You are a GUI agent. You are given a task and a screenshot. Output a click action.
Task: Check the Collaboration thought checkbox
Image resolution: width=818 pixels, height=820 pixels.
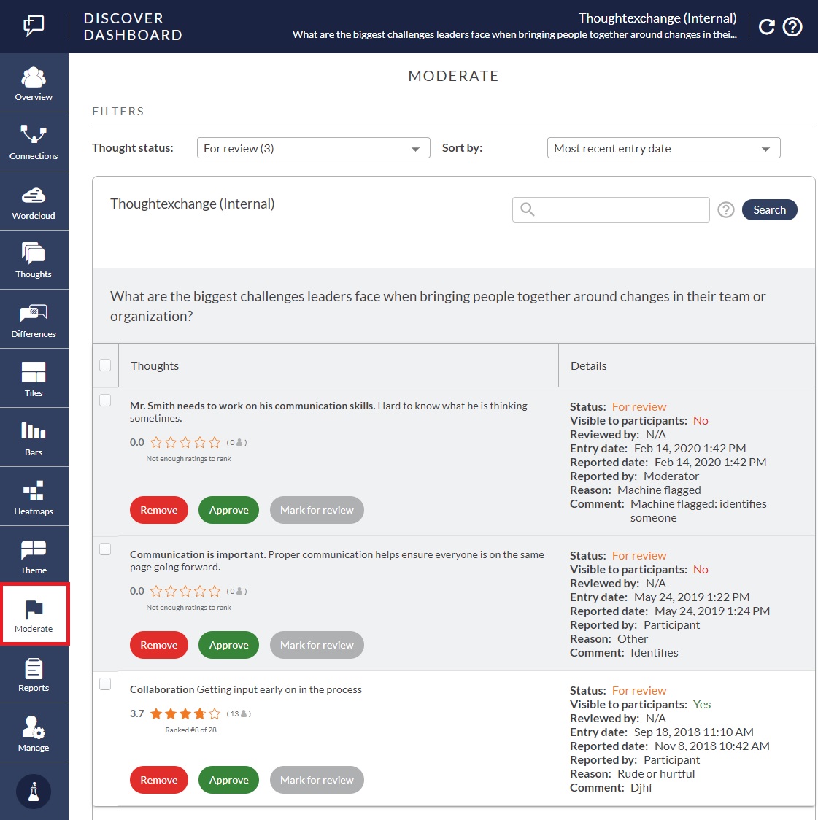click(105, 684)
